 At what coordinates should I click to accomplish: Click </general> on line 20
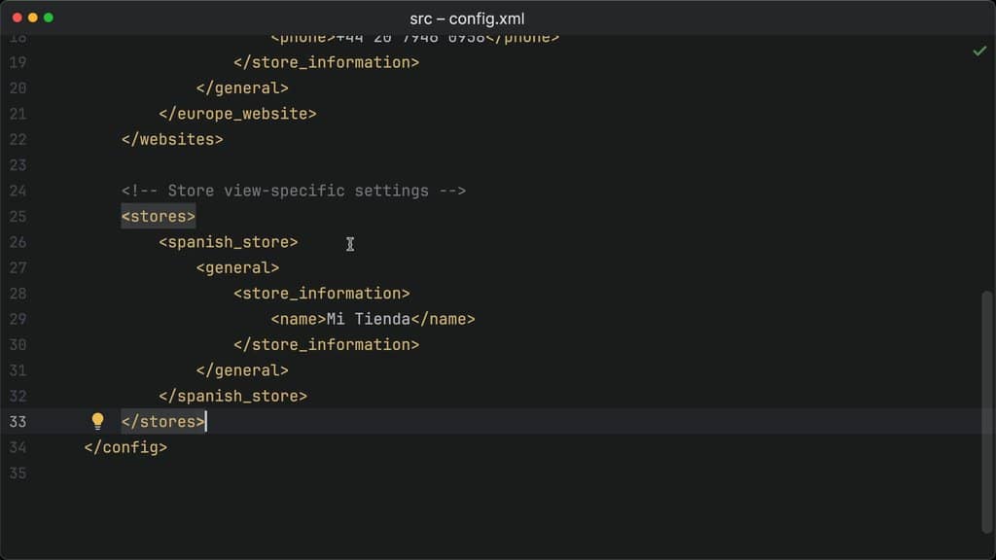point(242,88)
